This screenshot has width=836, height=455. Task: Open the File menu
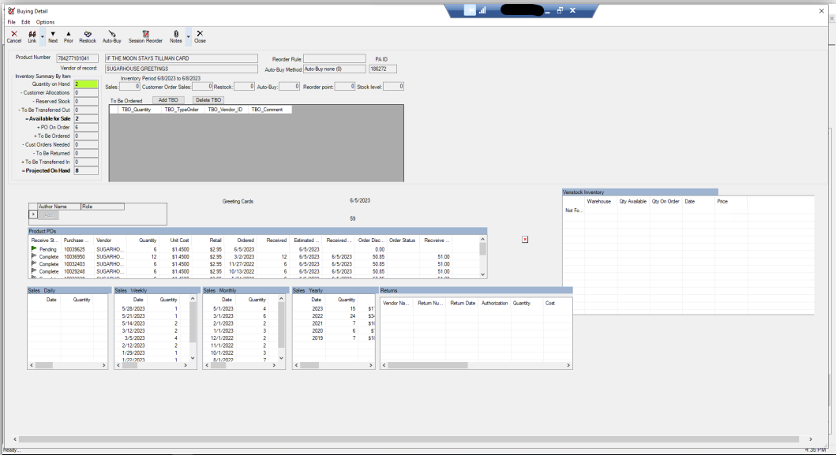(x=12, y=22)
